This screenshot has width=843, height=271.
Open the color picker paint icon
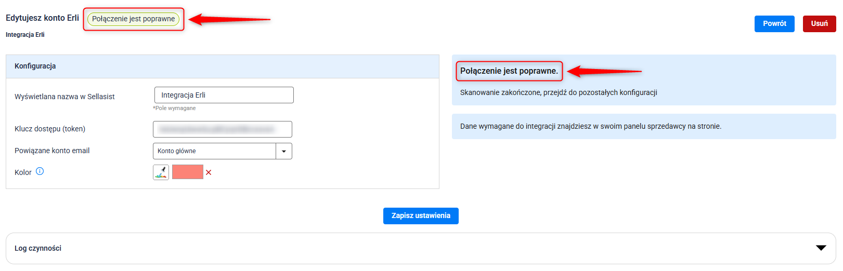point(161,172)
